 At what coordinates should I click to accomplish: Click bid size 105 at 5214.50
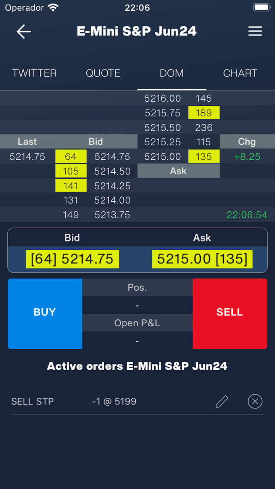(x=71, y=171)
